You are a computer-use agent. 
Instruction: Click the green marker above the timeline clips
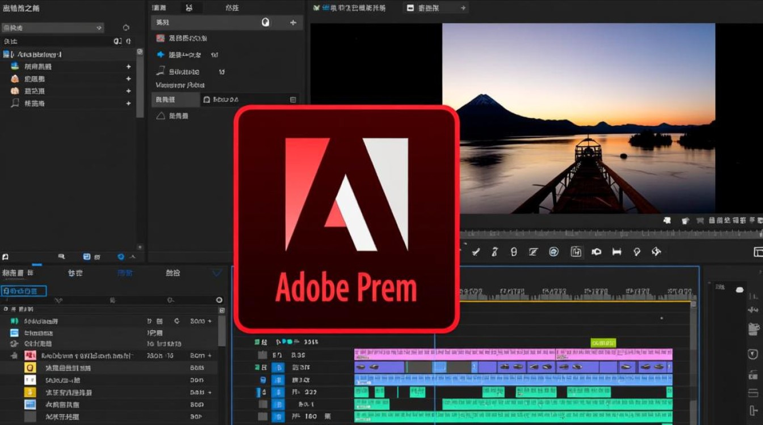603,343
